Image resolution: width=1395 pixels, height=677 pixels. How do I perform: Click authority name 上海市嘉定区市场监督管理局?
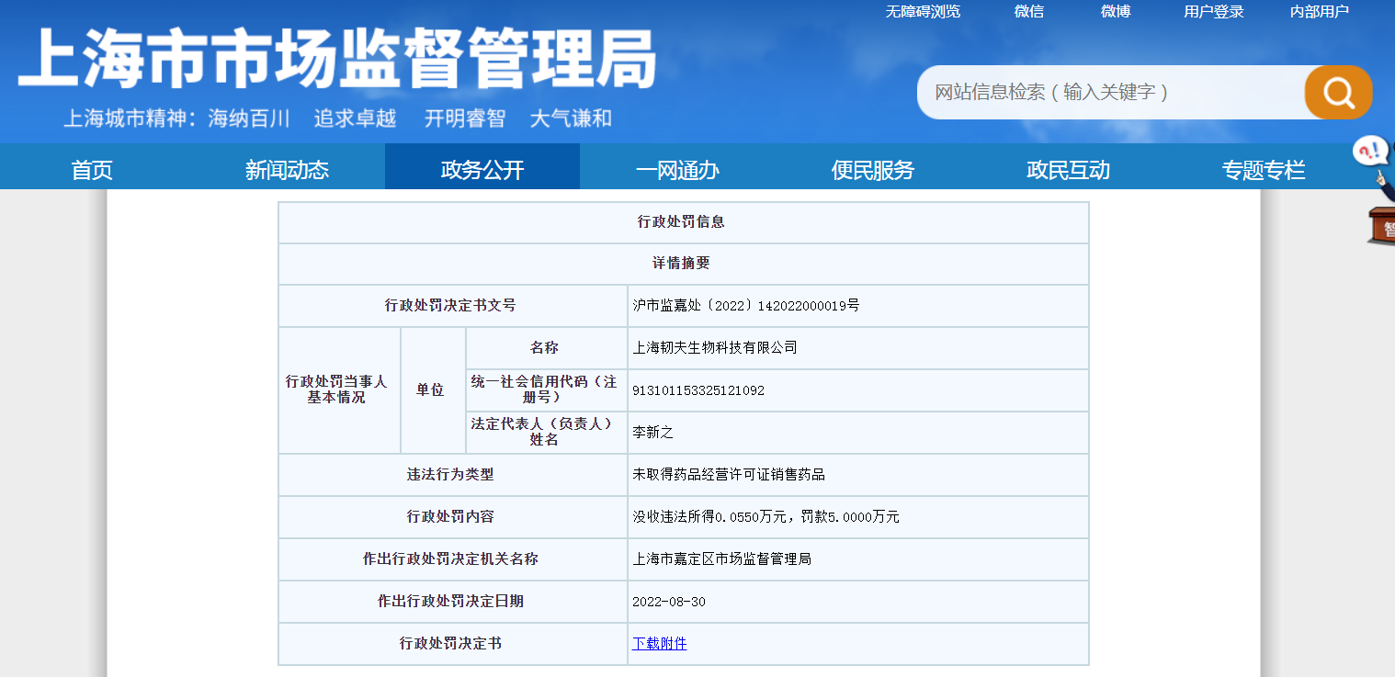point(721,559)
